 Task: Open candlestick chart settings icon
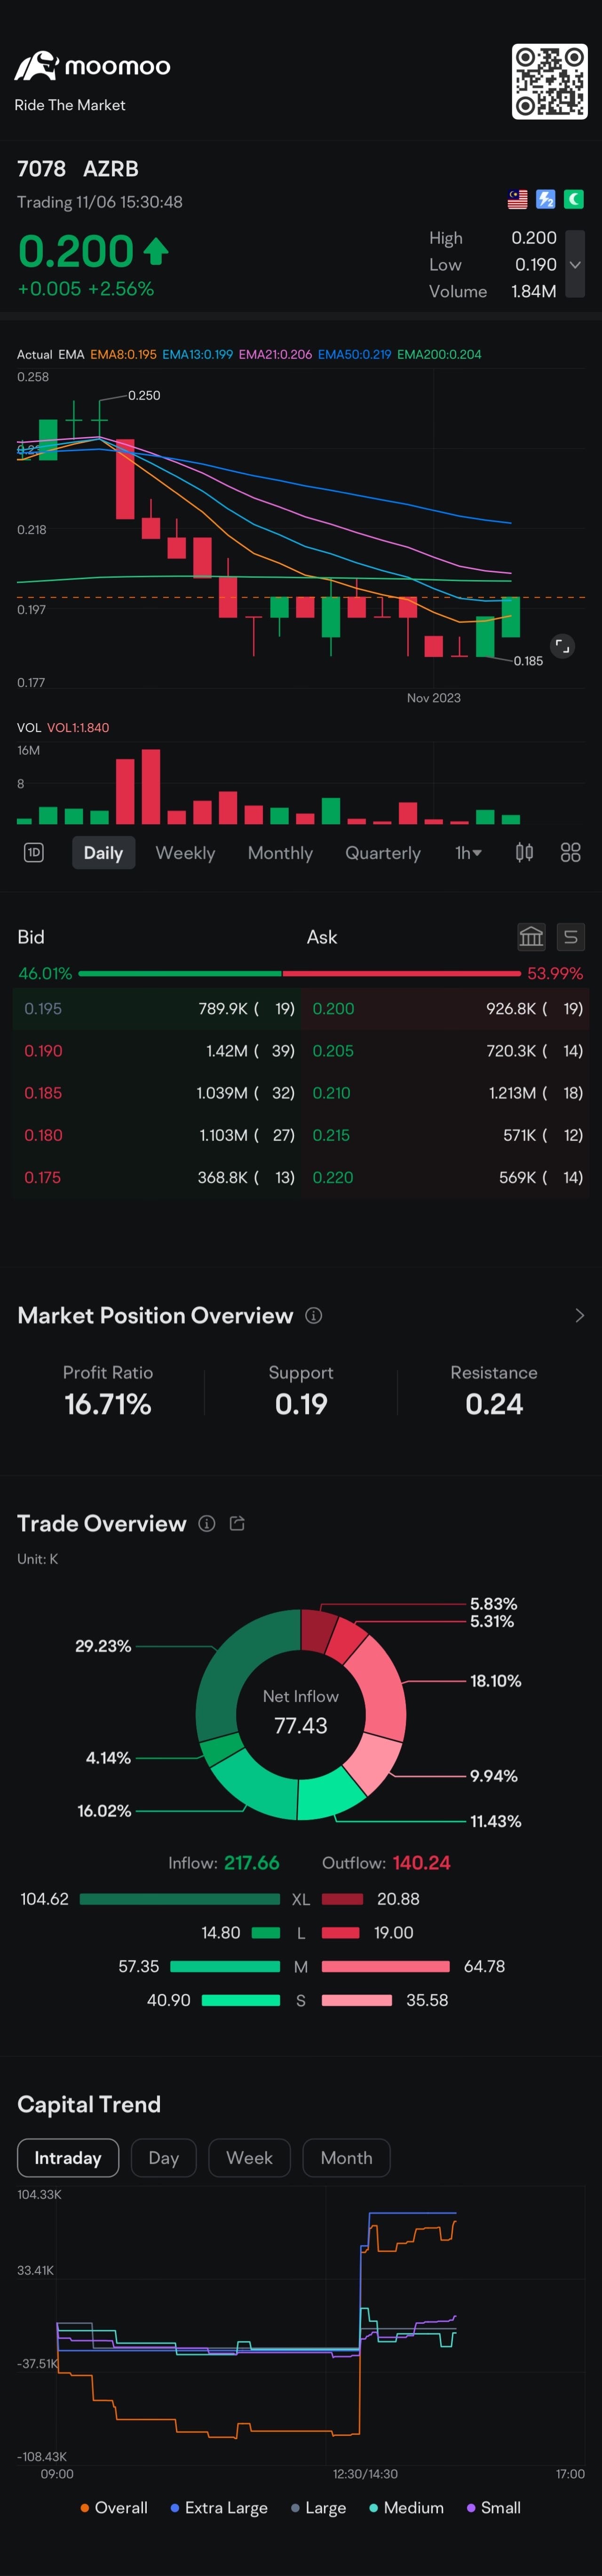coord(524,852)
